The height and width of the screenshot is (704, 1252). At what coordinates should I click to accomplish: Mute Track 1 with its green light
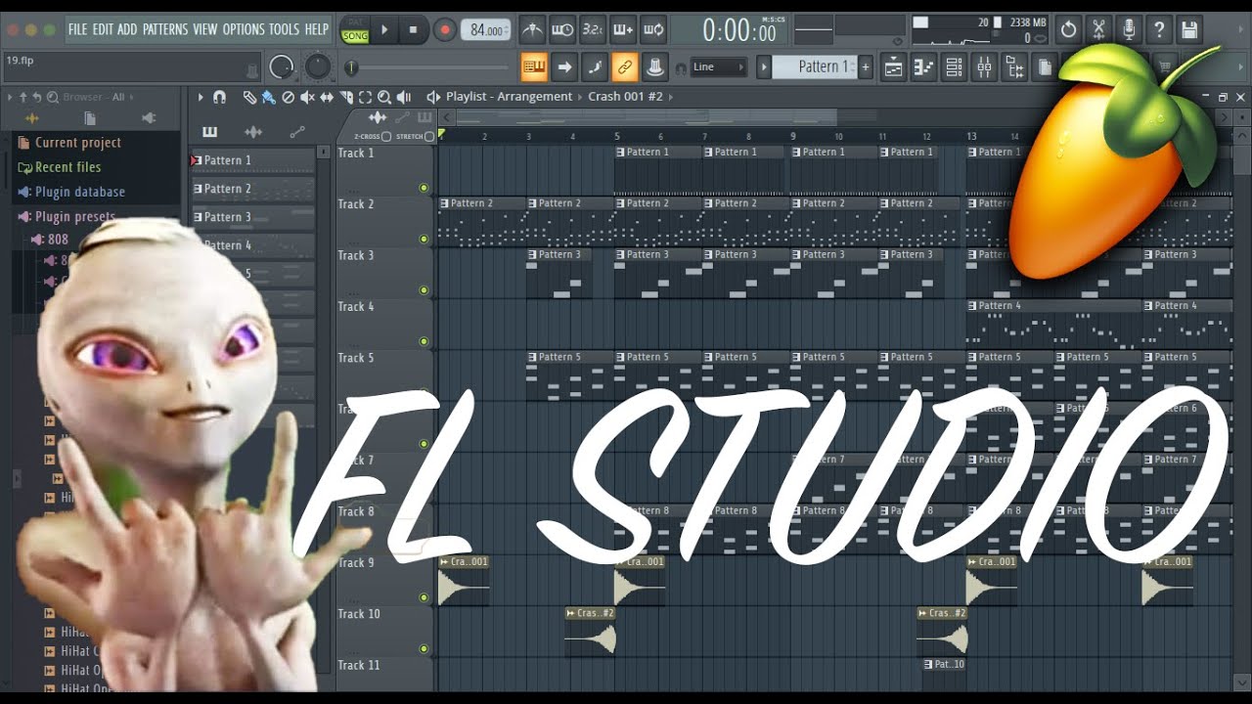pos(424,188)
